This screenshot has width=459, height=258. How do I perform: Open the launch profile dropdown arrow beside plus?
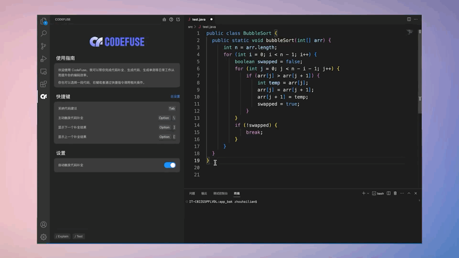point(368,193)
